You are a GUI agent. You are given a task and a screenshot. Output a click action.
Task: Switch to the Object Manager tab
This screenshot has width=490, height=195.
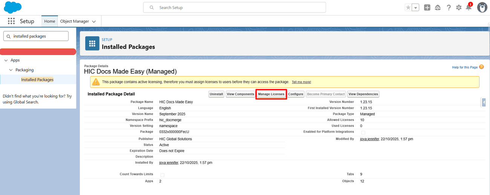(x=75, y=21)
